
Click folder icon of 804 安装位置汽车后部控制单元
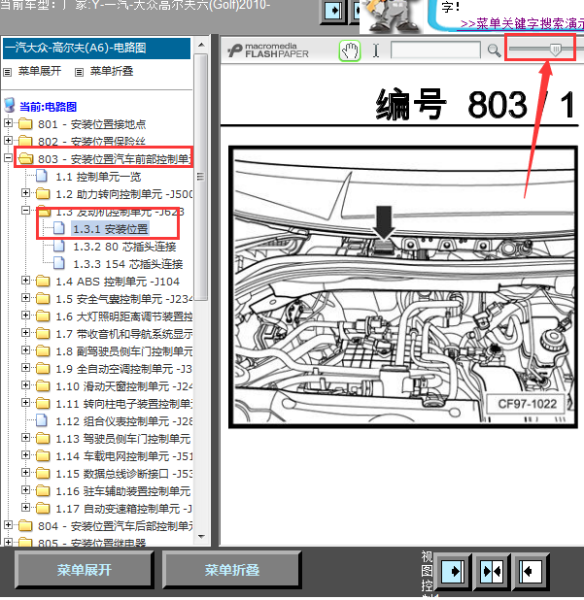tap(25, 525)
